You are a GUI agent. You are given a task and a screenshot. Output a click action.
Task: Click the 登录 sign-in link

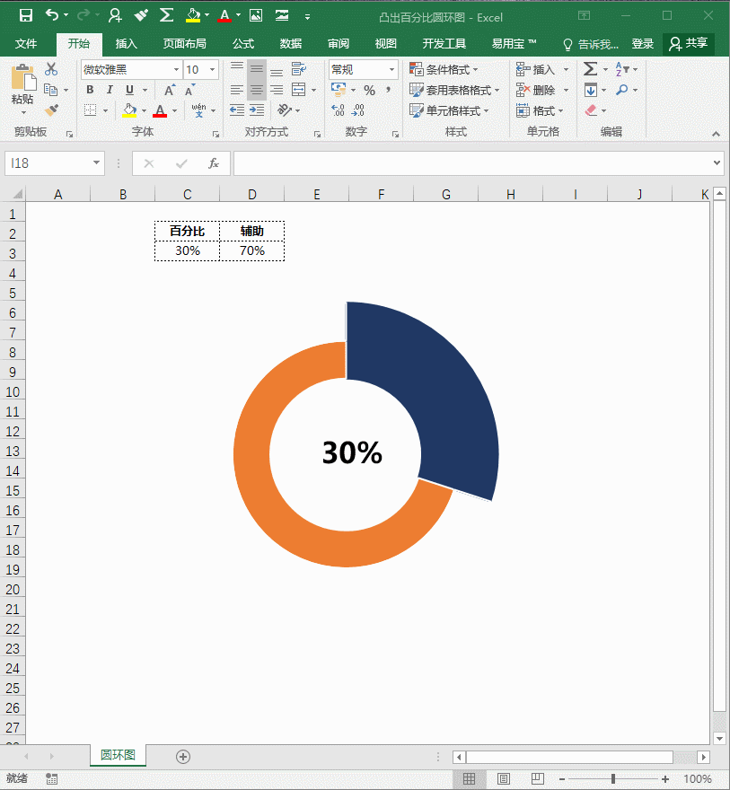coord(643,44)
